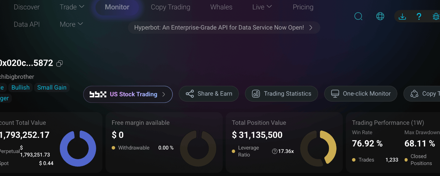Image resolution: width=440 pixels, height=176 pixels.
Task: Click the Share & Earn button
Action: tap(209, 94)
